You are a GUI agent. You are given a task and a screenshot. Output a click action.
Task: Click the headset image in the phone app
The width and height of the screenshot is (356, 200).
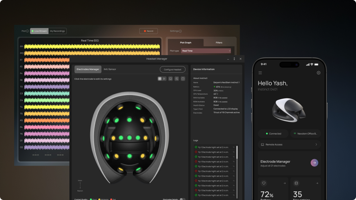click(289, 110)
